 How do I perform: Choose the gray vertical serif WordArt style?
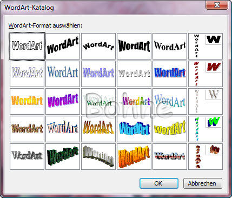pyautogui.click(x=206, y=101)
